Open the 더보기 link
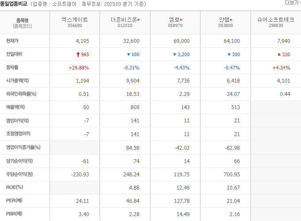Image resolution: width=301 pixels, height=221 pixels. point(293,3)
